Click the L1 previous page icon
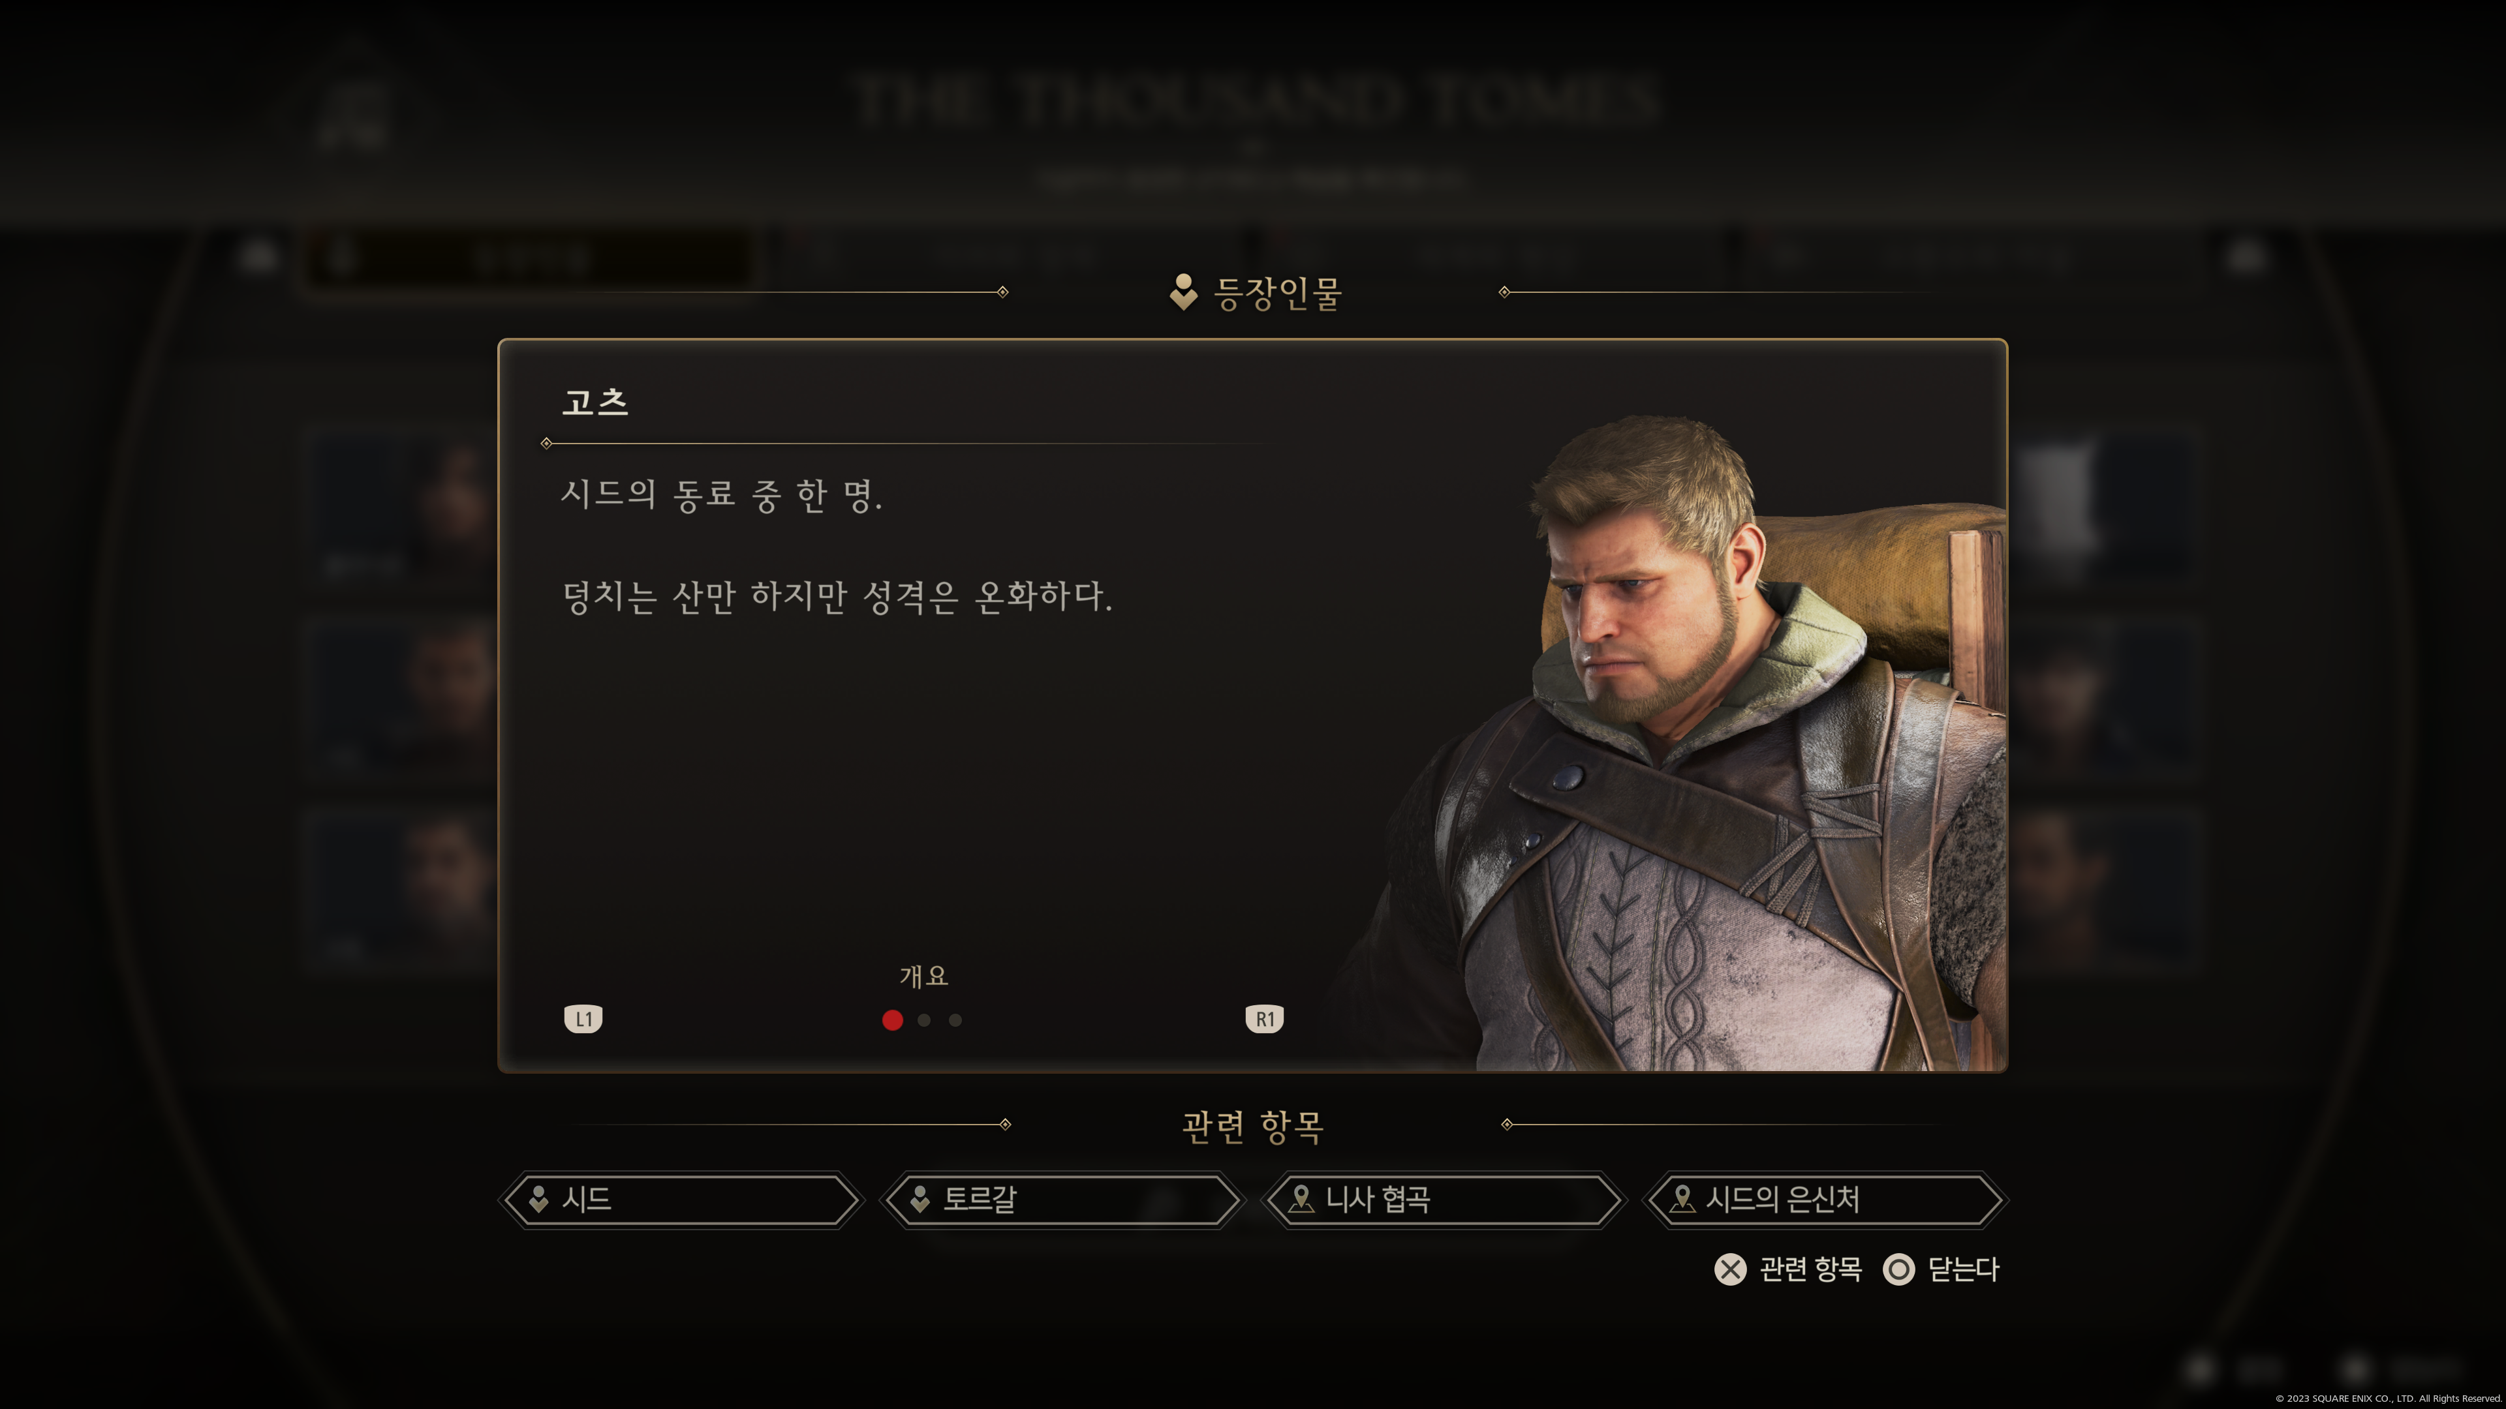 point(583,1018)
